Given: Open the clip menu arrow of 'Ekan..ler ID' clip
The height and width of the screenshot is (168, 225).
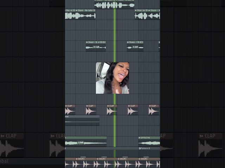Looking at the screenshot, I should pyautogui.click(x=136, y=10).
